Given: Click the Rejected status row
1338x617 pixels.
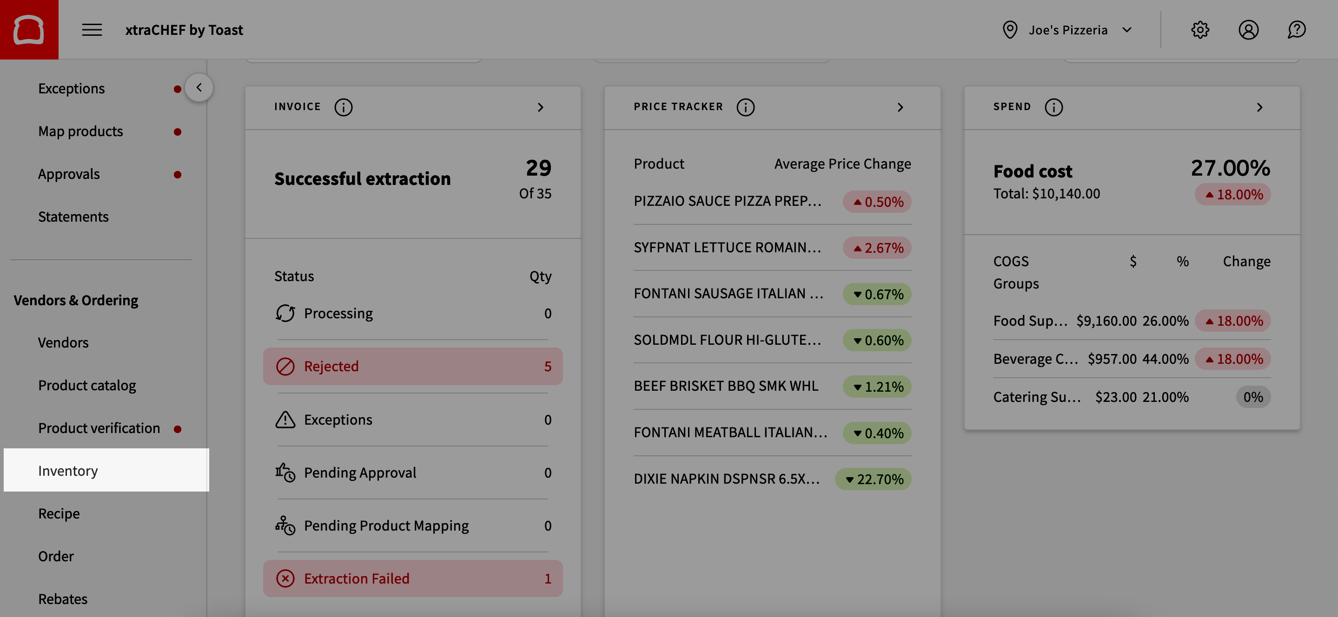Looking at the screenshot, I should point(412,366).
